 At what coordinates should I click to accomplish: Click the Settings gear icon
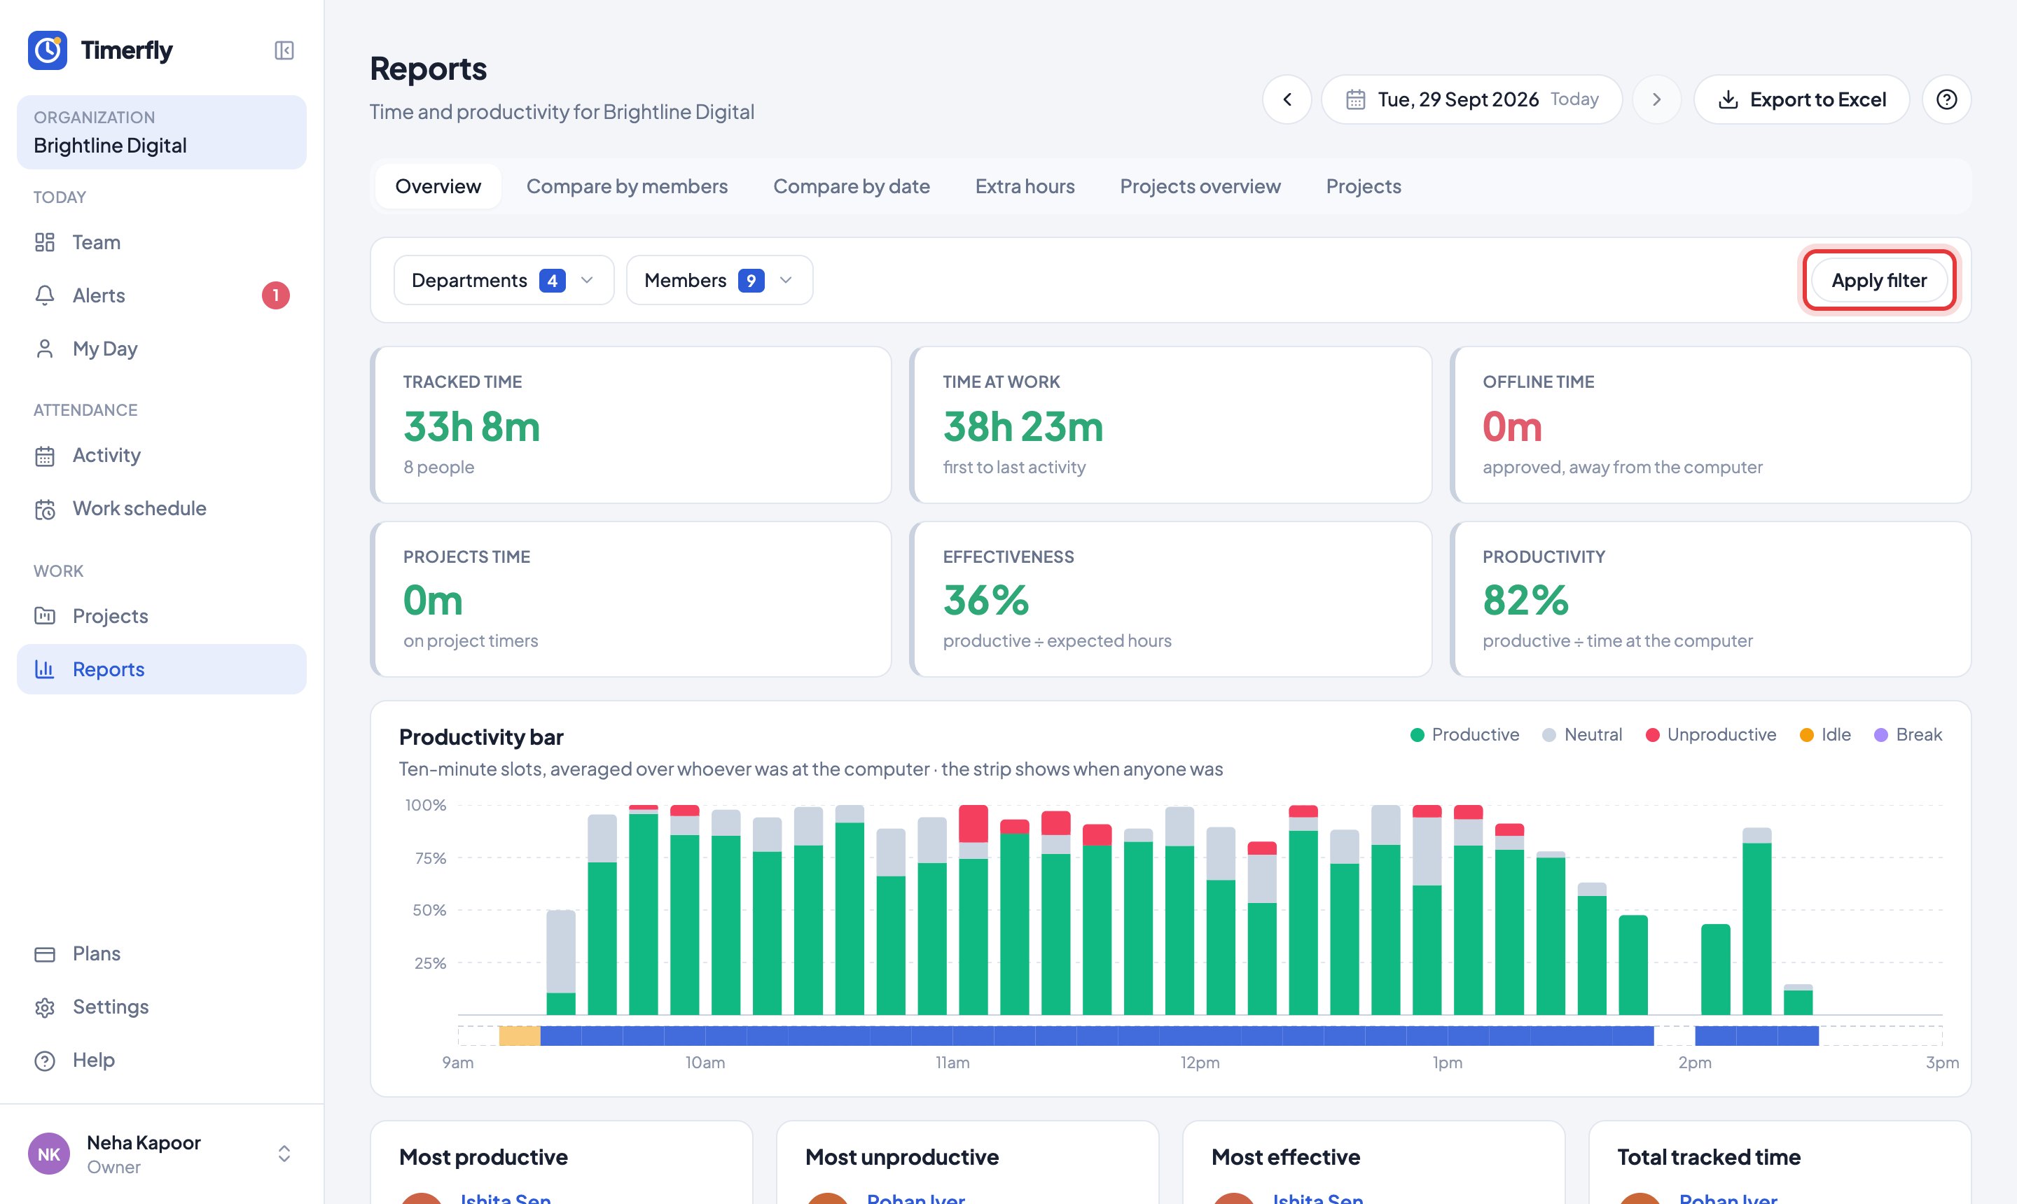pos(45,1008)
